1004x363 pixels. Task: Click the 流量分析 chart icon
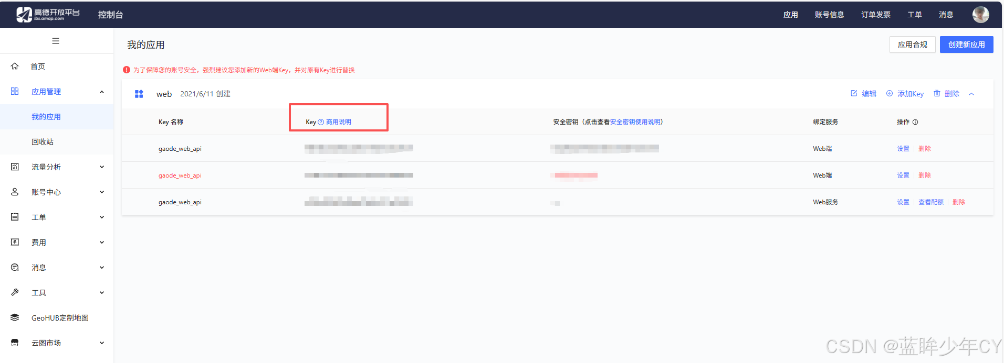click(15, 167)
